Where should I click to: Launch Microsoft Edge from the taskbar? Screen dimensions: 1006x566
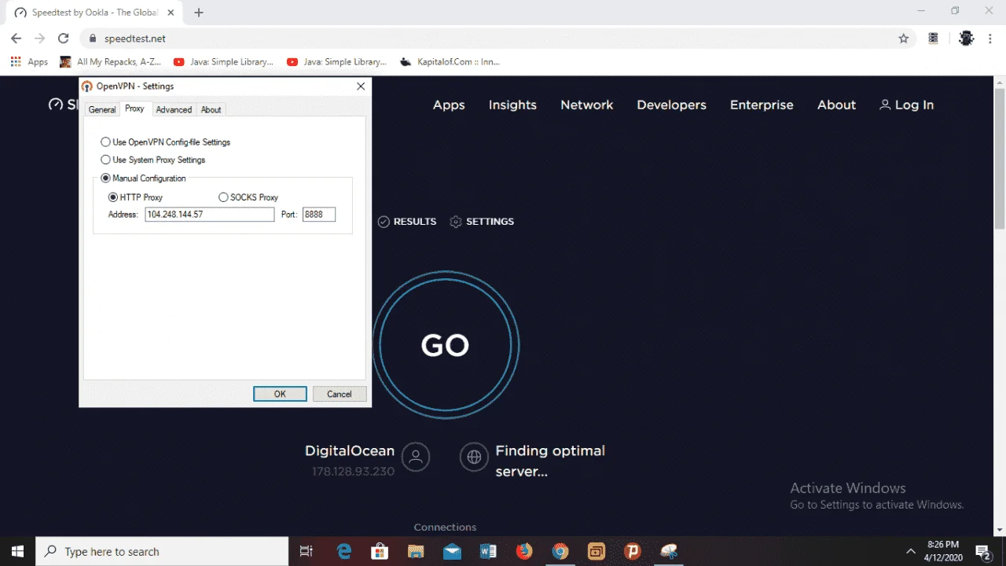click(x=344, y=551)
